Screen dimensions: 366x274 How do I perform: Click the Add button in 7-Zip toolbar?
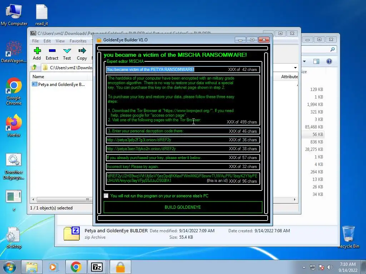(37, 54)
